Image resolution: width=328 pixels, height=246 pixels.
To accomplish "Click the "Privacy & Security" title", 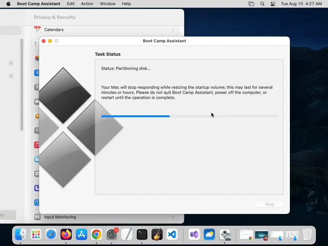I will pyautogui.click(x=55, y=17).
